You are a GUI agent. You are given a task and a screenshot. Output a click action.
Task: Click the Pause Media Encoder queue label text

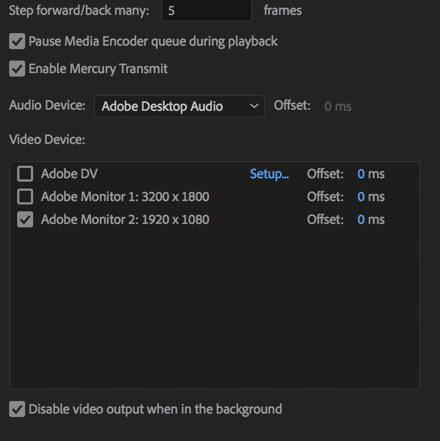click(x=153, y=42)
